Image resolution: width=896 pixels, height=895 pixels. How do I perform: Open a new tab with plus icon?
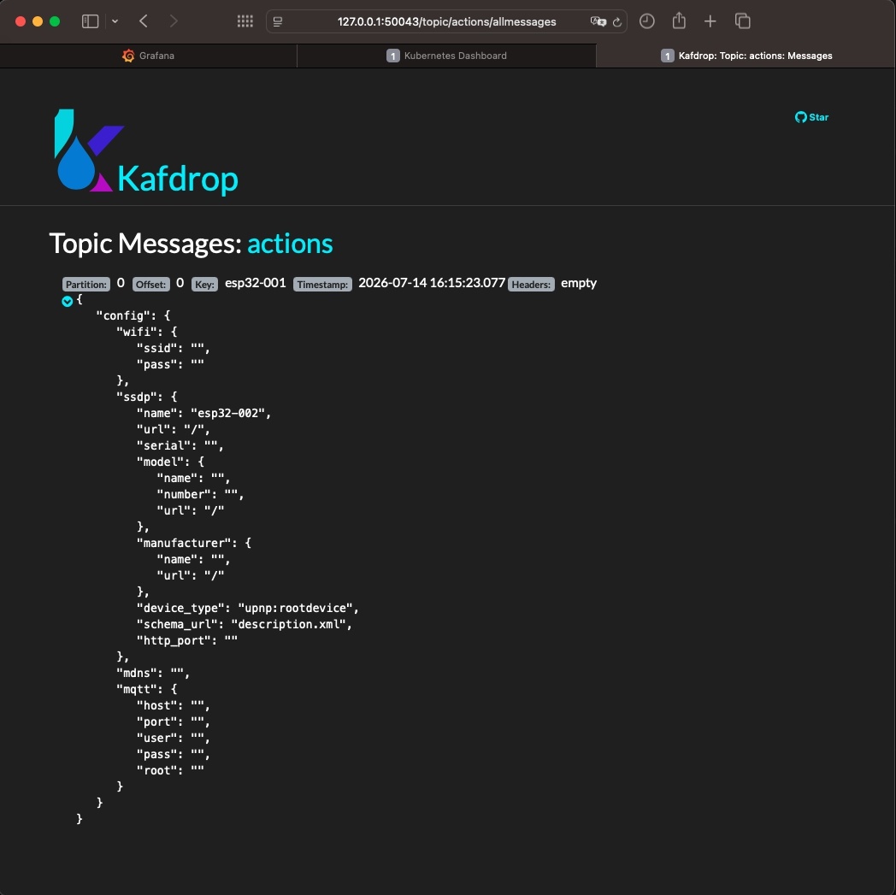click(710, 21)
